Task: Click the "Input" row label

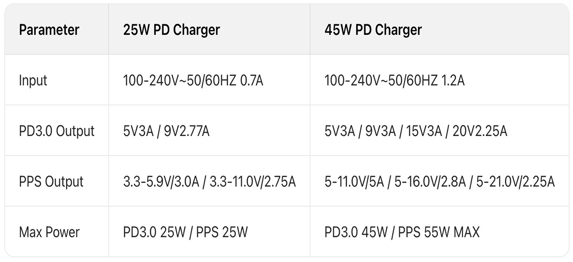Action: (x=33, y=81)
